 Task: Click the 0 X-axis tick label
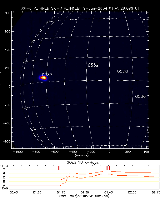coord(109,152)
